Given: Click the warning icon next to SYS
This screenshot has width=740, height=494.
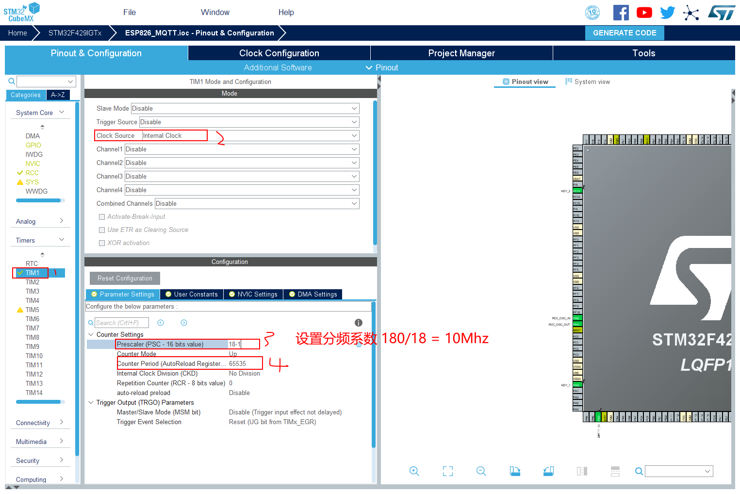Looking at the screenshot, I should (x=20, y=182).
